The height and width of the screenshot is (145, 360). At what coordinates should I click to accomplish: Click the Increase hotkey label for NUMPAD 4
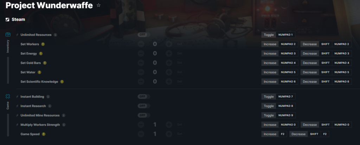pos(270,63)
